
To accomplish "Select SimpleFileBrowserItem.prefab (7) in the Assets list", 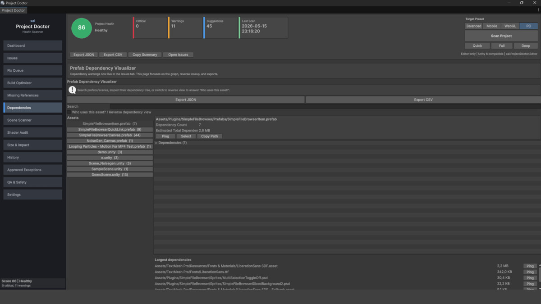I will [x=110, y=123].
